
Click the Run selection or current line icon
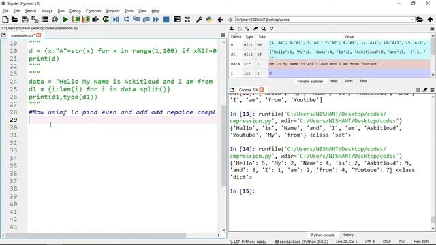click(x=95, y=20)
